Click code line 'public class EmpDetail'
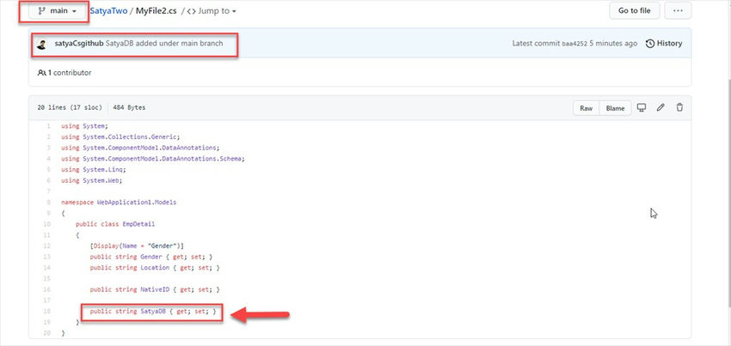The width and height of the screenshot is (731, 346). (114, 224)
